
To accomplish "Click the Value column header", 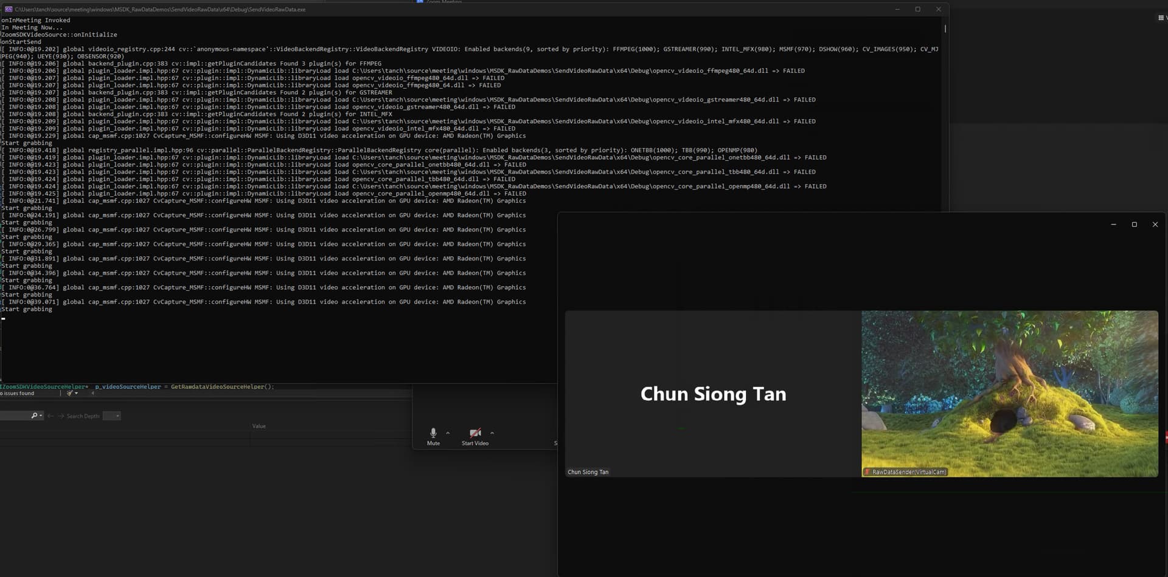I will click(259, 426).
